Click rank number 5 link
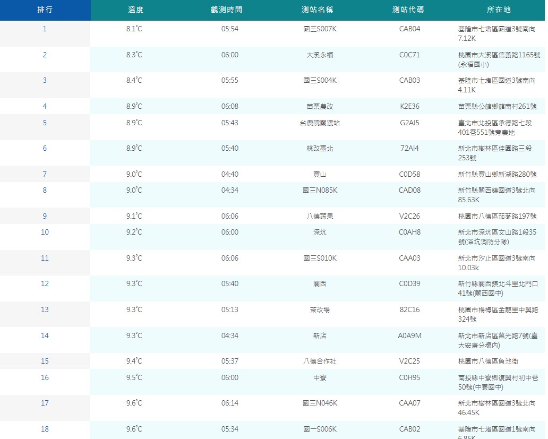 (45, 123)
